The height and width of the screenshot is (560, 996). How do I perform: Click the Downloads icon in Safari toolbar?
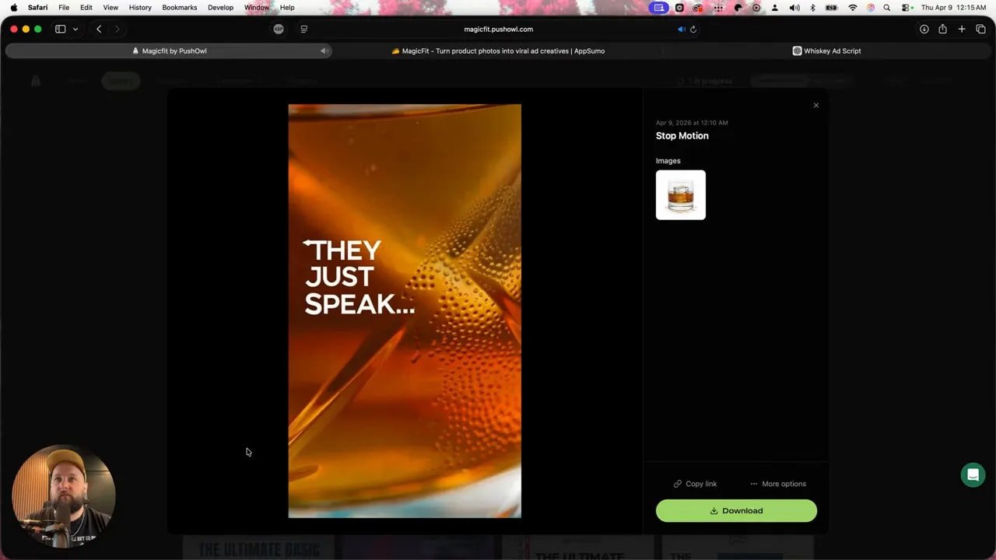pyautogui.click(x=923, y=29)
